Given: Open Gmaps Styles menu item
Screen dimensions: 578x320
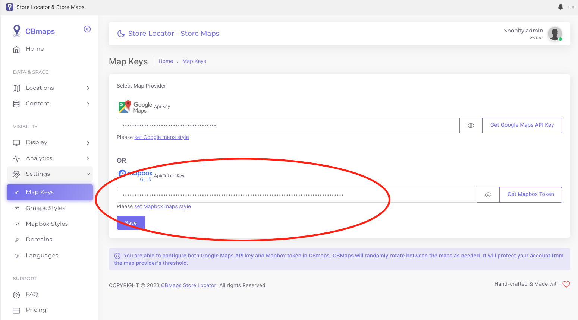Looking at the screenshot, I should 50,208.
